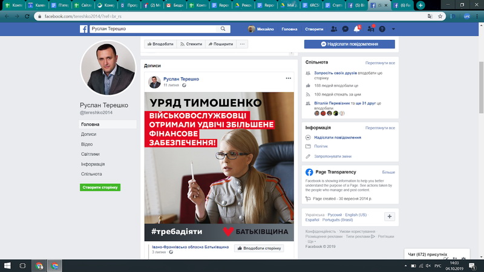Click the Створити сторінку green button
The height and width of the screenshot is (272, 484).
(100, 187)
